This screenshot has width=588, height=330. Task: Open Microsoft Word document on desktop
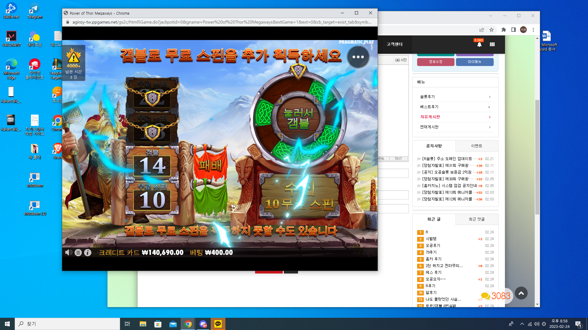tap(547, 41)
